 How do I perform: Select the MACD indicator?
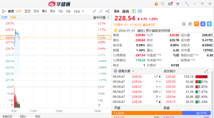click(7, 116)
